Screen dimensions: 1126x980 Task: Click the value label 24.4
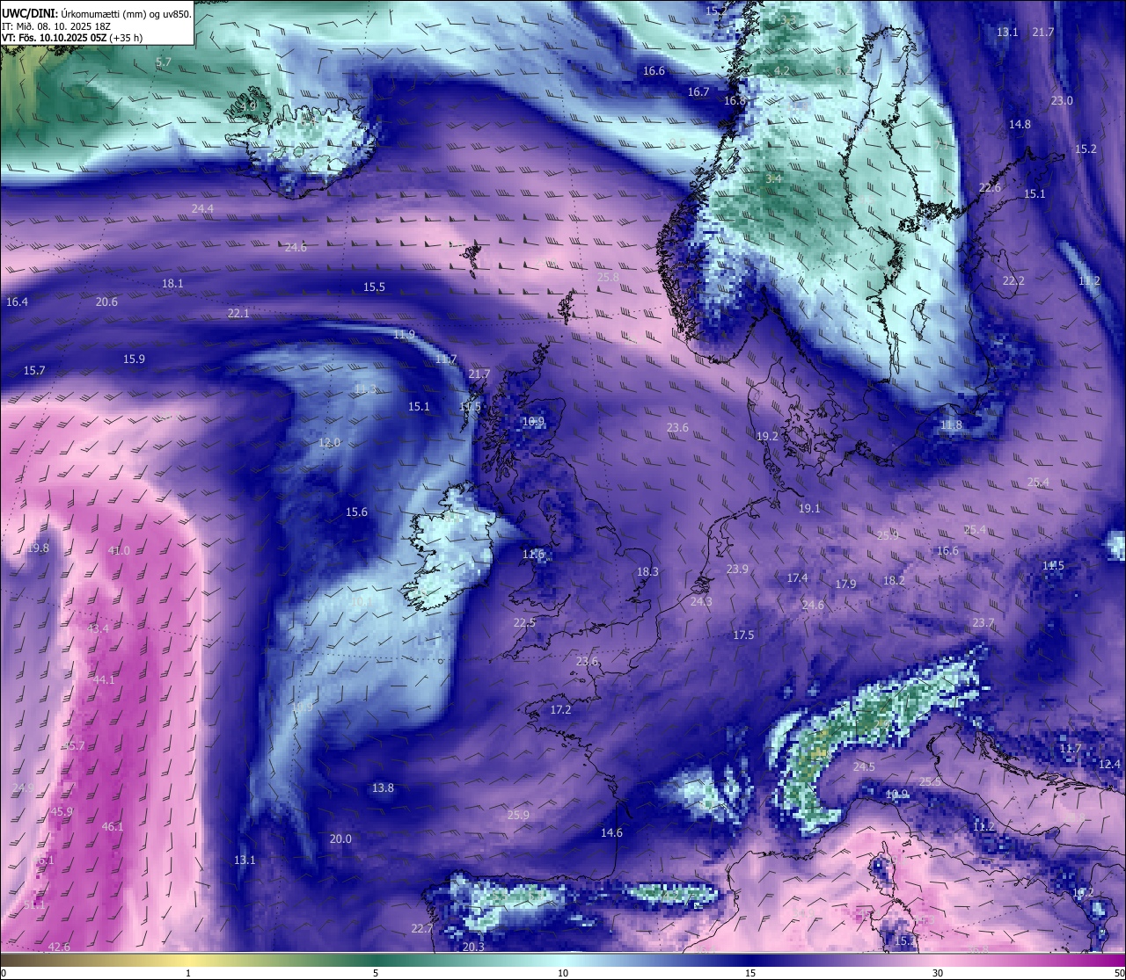[202, 208]
